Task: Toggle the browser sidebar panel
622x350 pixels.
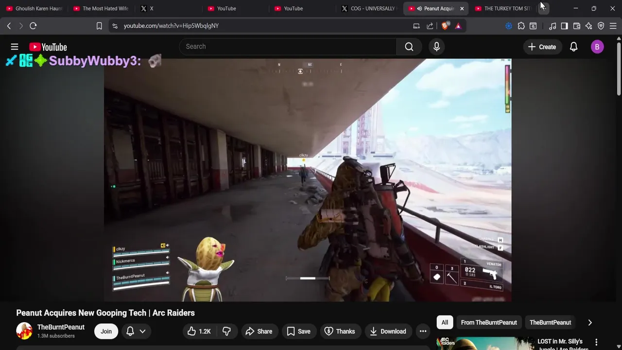Action: click(x=564, y=26)
